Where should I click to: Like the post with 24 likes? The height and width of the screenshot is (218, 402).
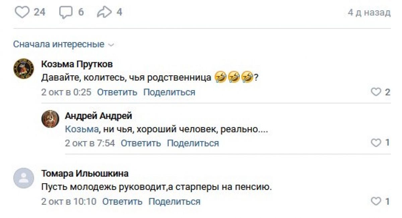click(23, 13)
